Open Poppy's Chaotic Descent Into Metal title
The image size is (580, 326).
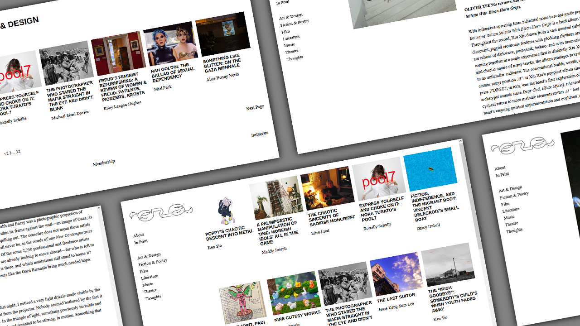pos(229,233)
